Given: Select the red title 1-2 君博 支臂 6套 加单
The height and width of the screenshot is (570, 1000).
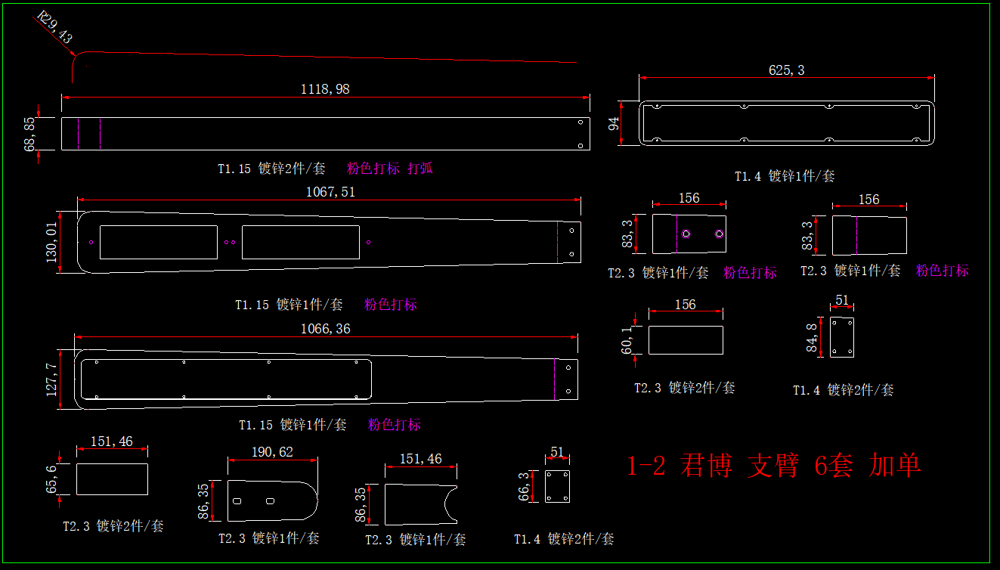Looking at the screenshot, I should click(774, 466).
